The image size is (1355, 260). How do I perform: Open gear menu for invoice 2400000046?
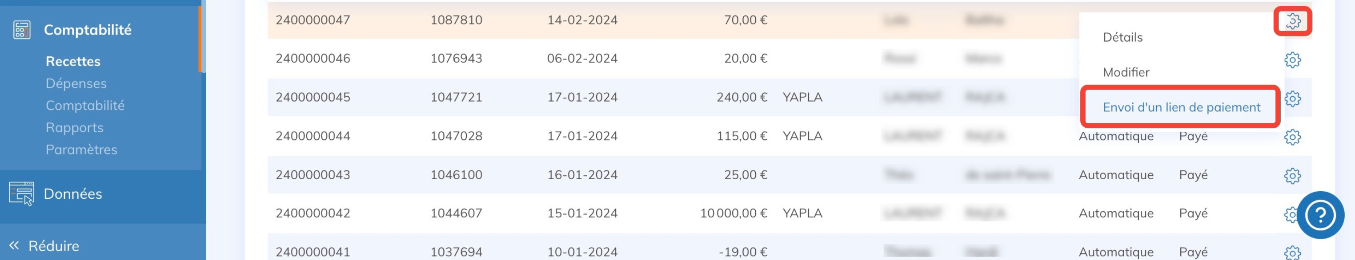tap(1292, 60)
